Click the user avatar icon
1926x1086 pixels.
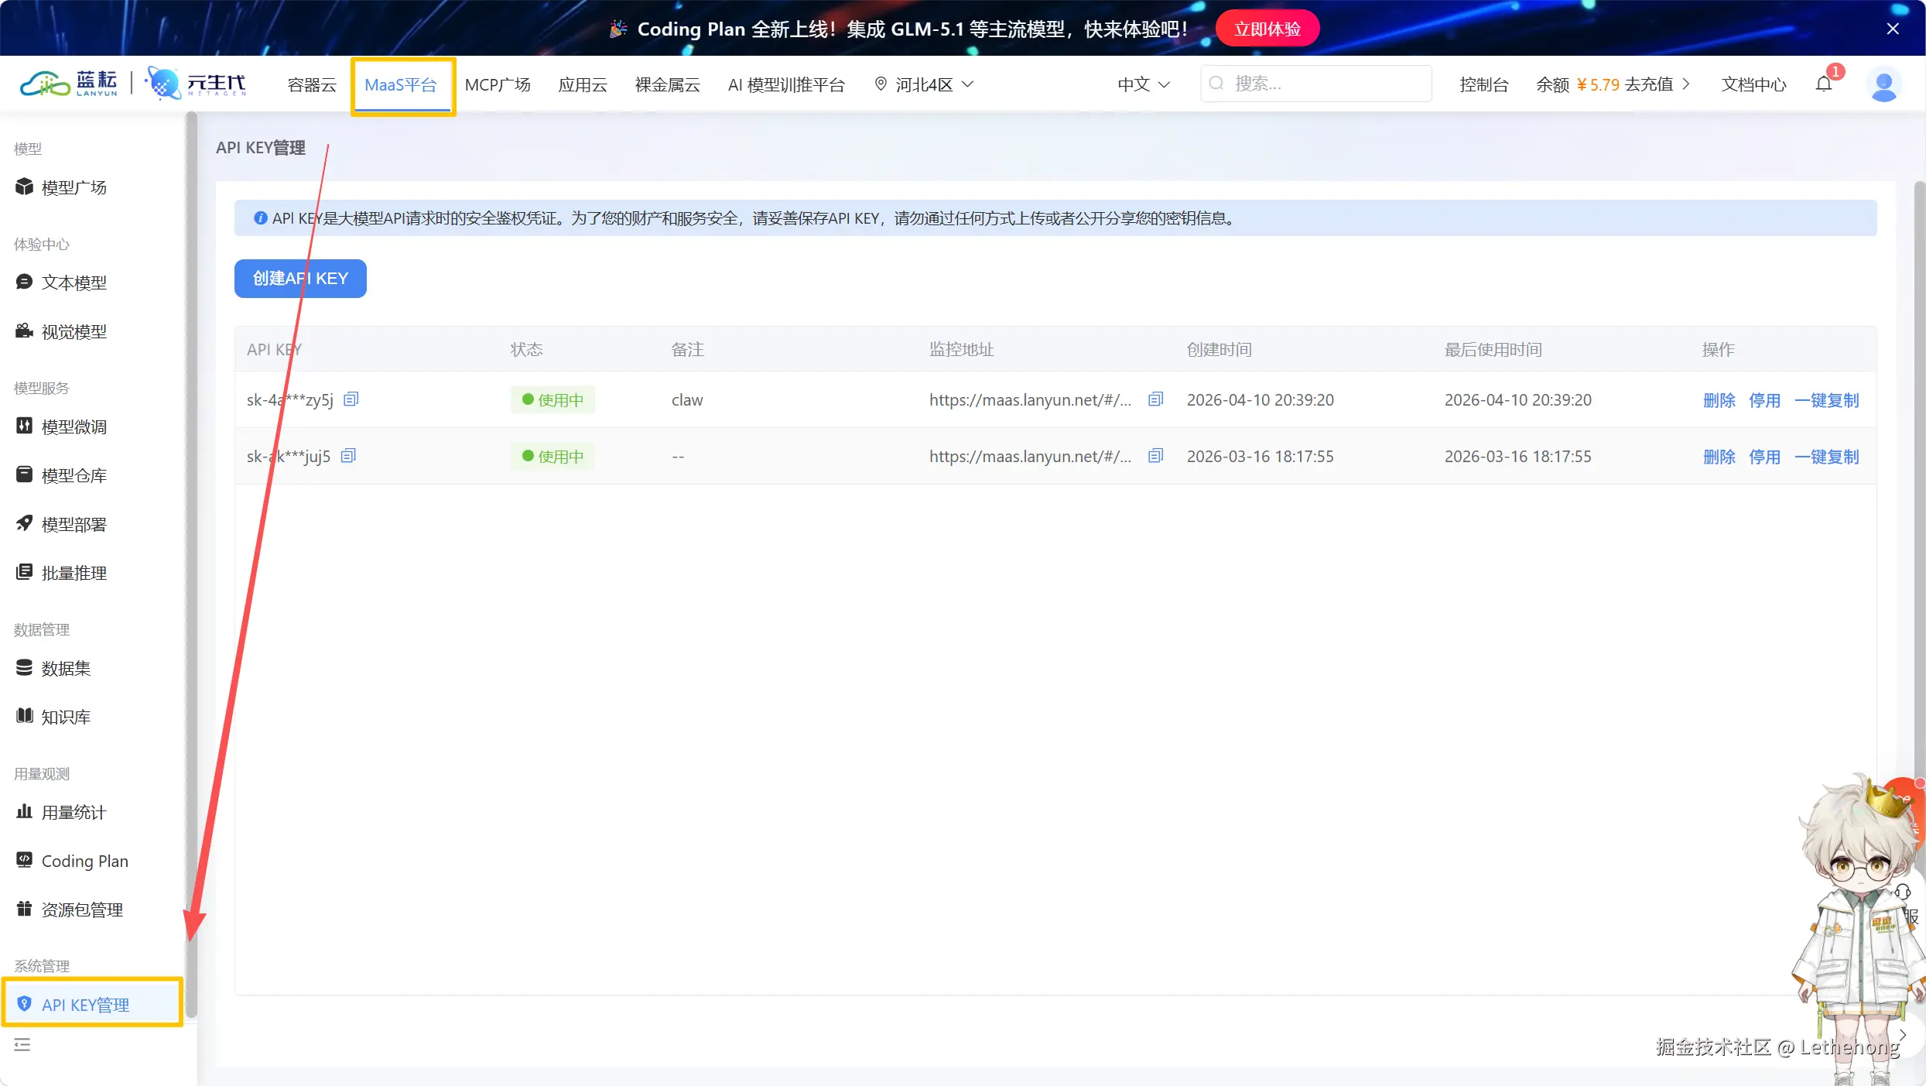(x=1883, y=84)
